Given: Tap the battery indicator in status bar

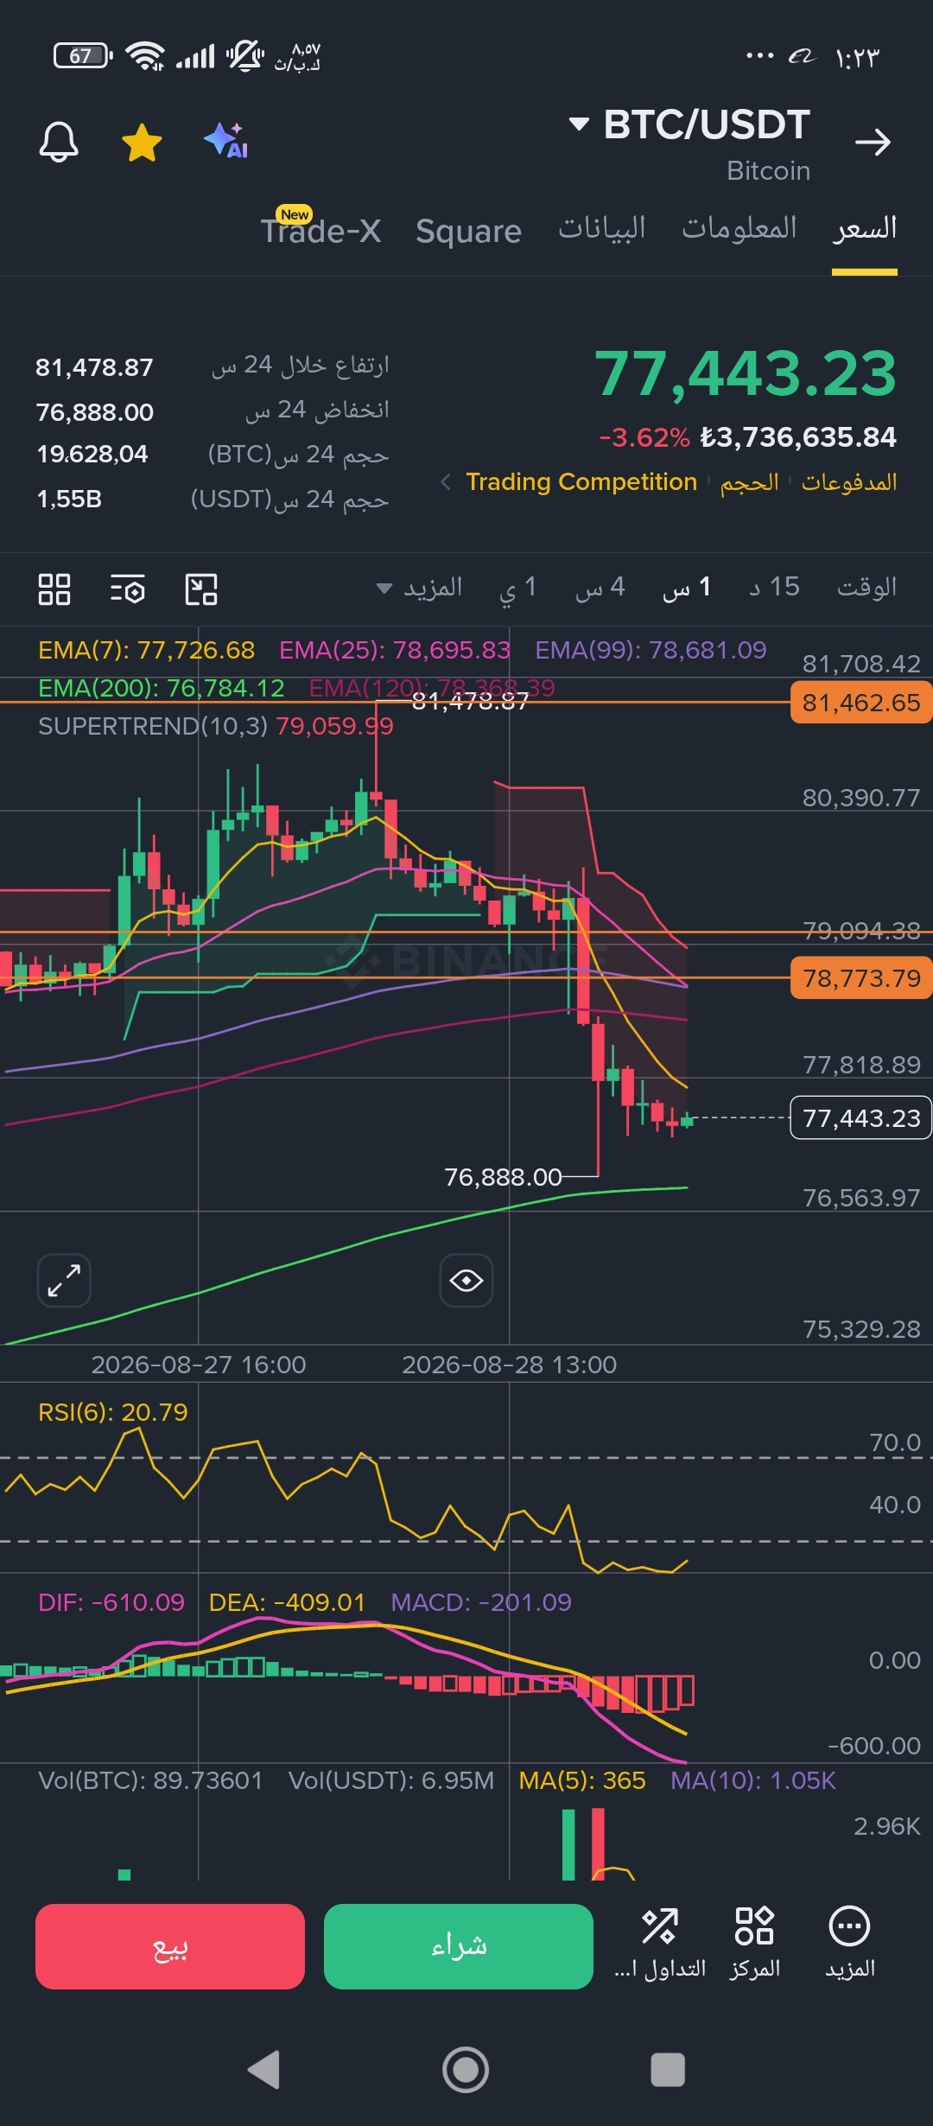Looking at the screenshot, I should 83,56.
